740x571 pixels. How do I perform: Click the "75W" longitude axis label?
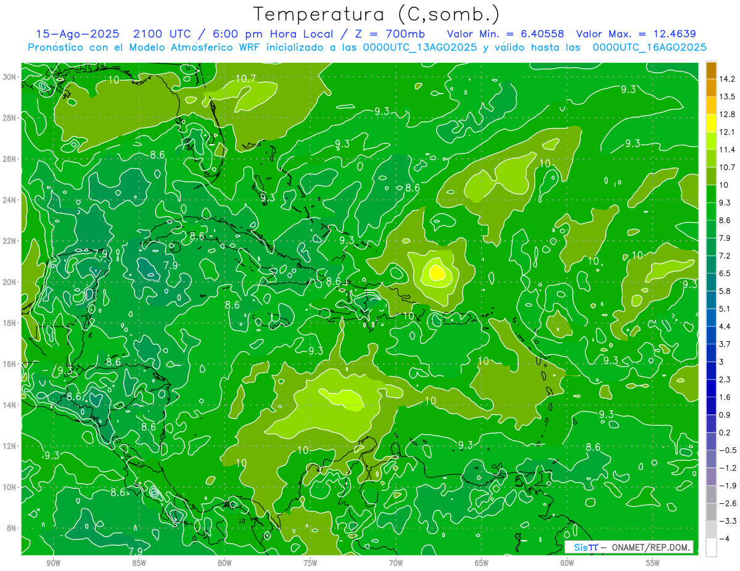coord(310,563)
